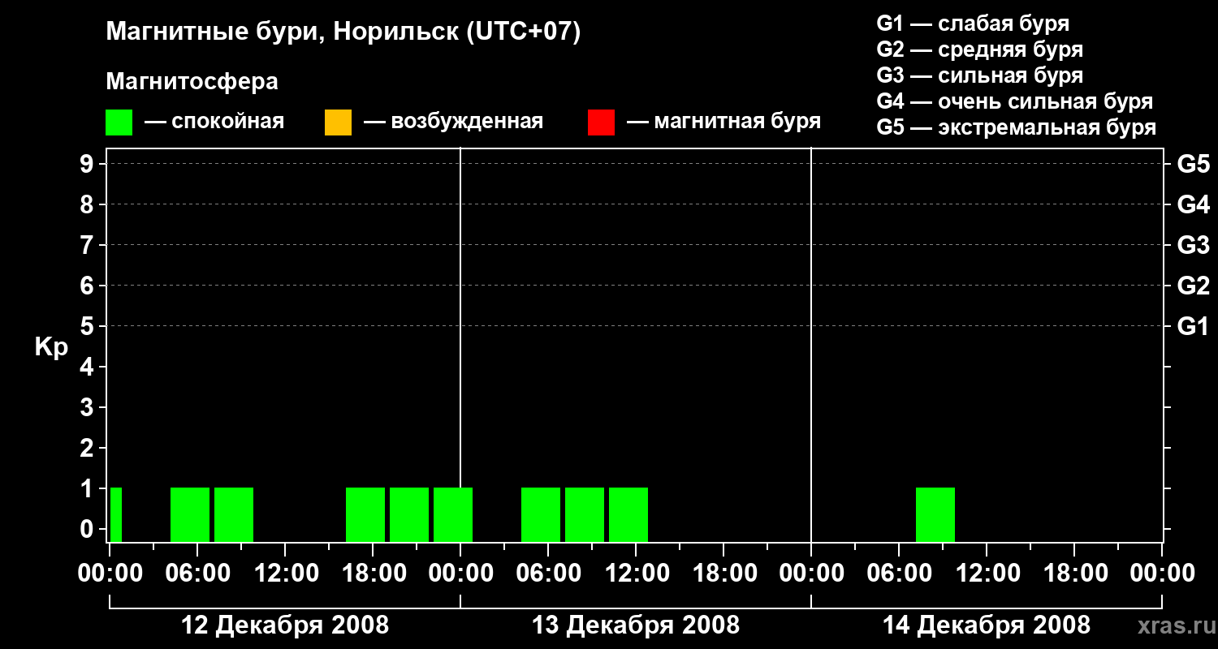The width and height of the screenshot is (1218, 649).
Task: Click the green bar at midnight starting December 13
Action: click(453, 514)
